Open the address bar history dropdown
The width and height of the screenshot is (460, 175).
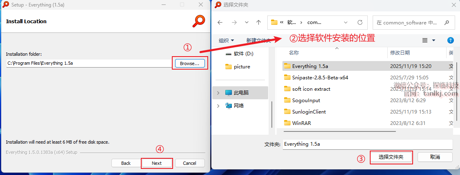[x=346, y=22]
